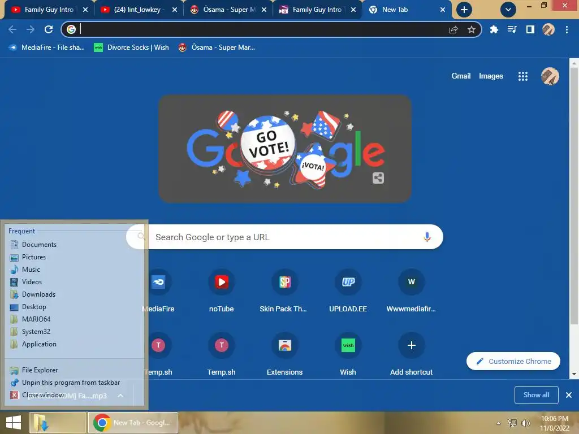Close the downloads bar
The height and width of the screenshot is (434, 579).
[569, 395]
